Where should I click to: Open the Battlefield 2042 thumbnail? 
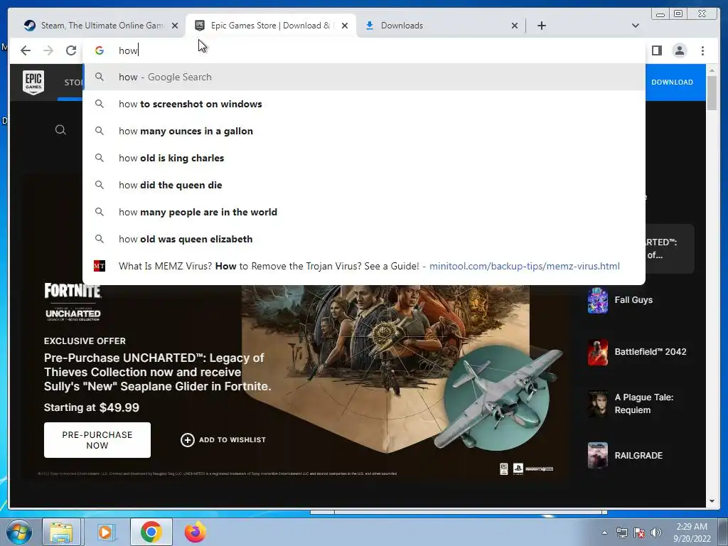597,352
